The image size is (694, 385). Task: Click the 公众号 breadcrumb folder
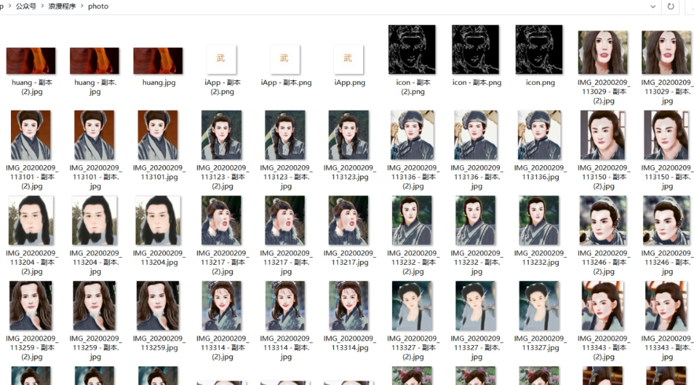coord(26,6)
